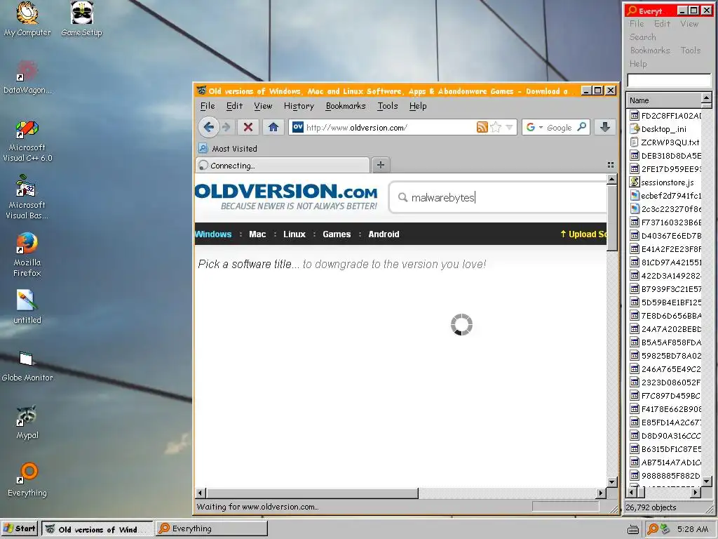This screenshot has width=718, height=539.
Task: Select the Mypal raccoon desktop icon
Action: [27, 422]
